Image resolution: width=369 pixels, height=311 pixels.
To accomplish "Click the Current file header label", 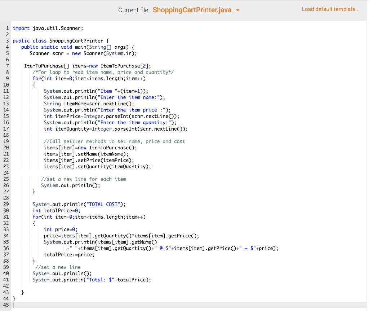I will coord(134,10).
